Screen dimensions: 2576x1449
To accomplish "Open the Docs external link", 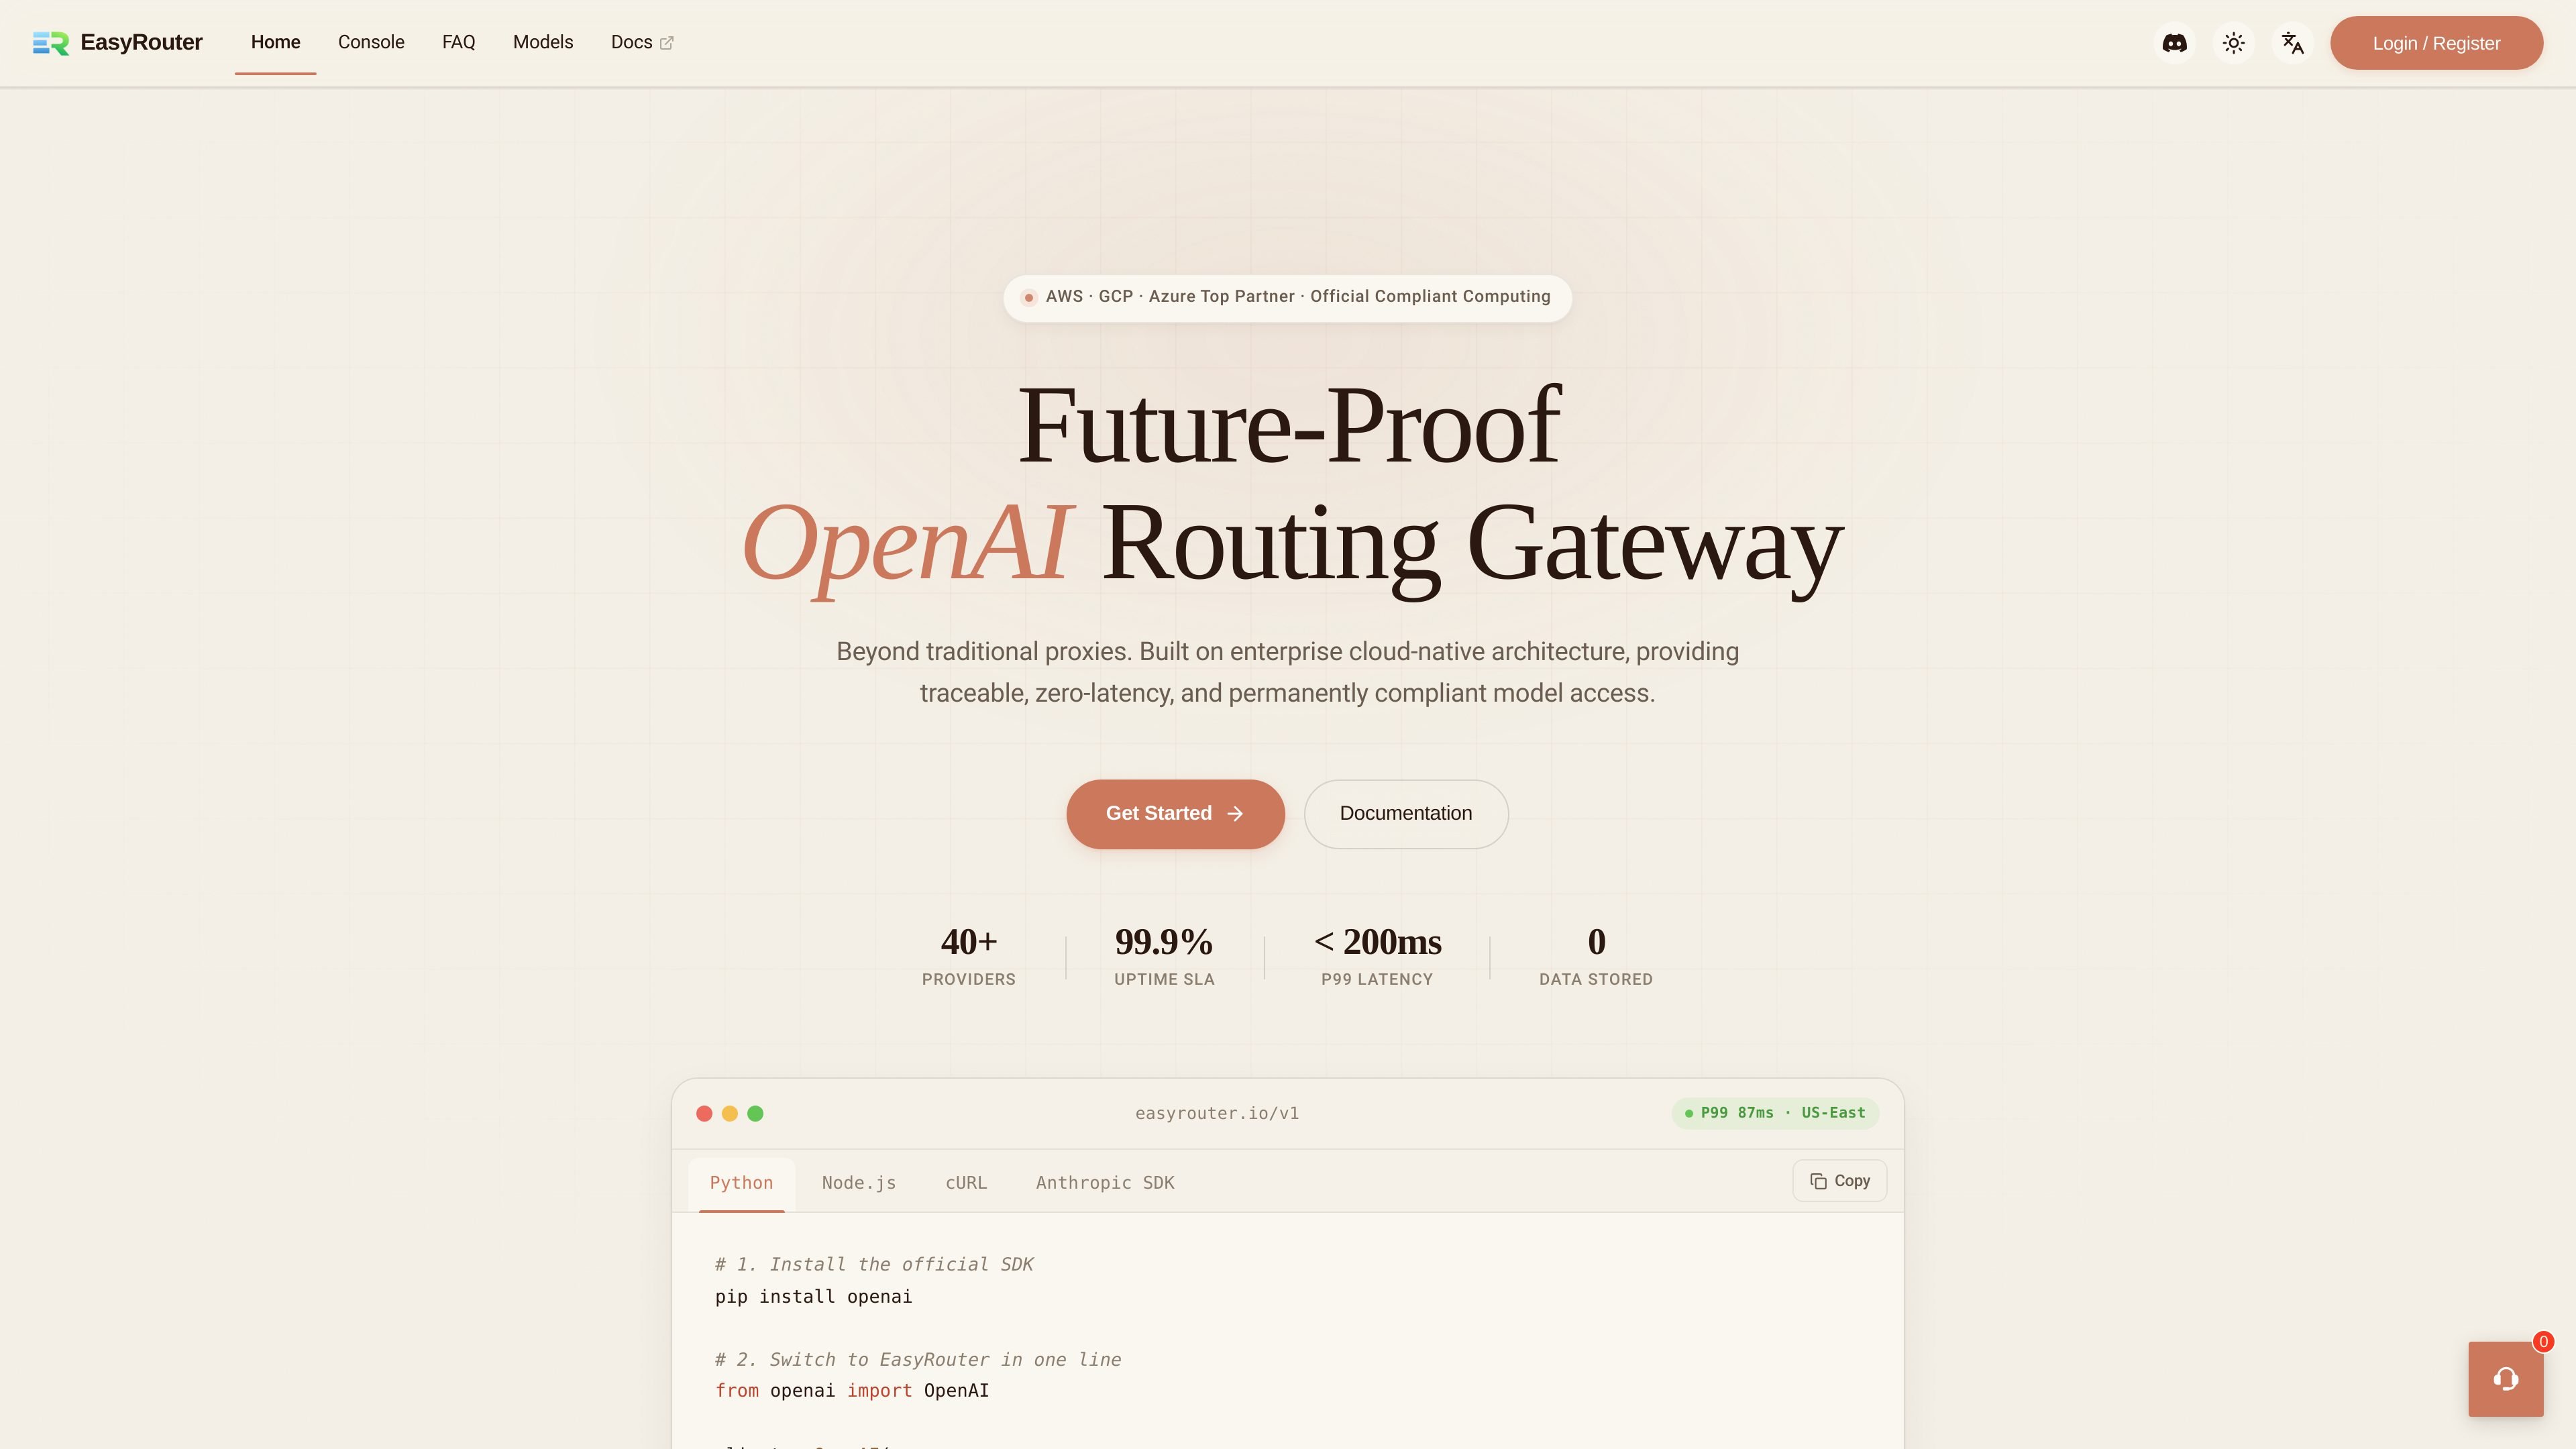I will point(642,42).
